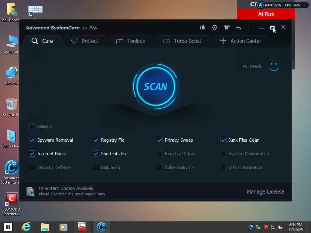The width and height of the screenshot is (311, 233).
Task: Select COMODO Internet desktop shortcut
Action: pyautogui.click(x=11, y=204)
